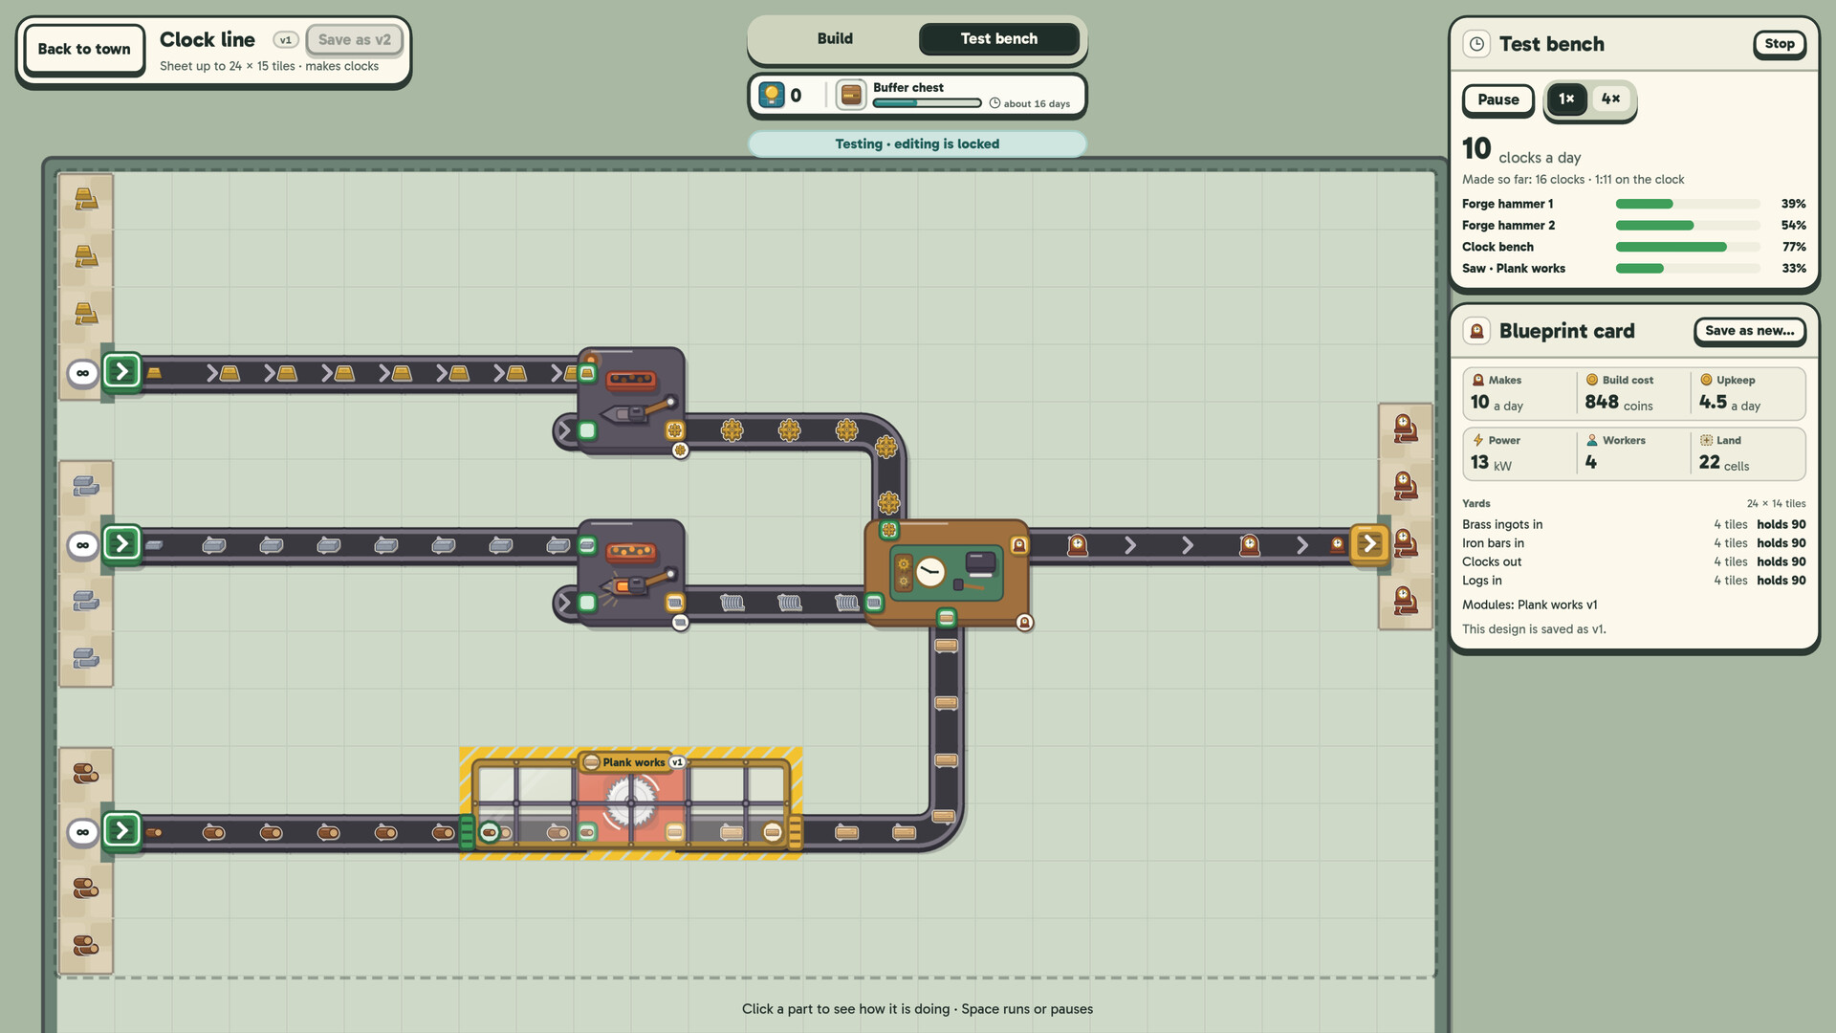Click 'Modules: Plank works v1' text
Image resolution: width=1836 pixels, height=1033 pixels.
click(1529, 604)
